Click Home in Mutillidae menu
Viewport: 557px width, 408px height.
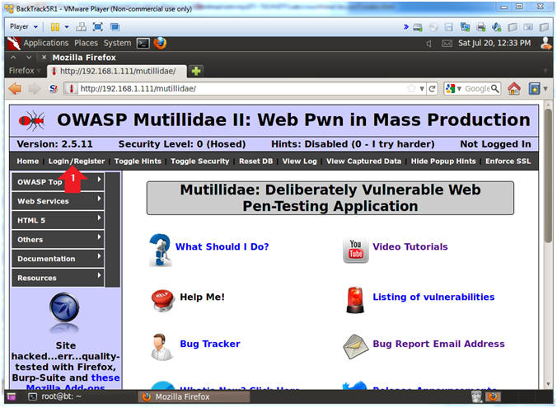(x=28, y=161)
